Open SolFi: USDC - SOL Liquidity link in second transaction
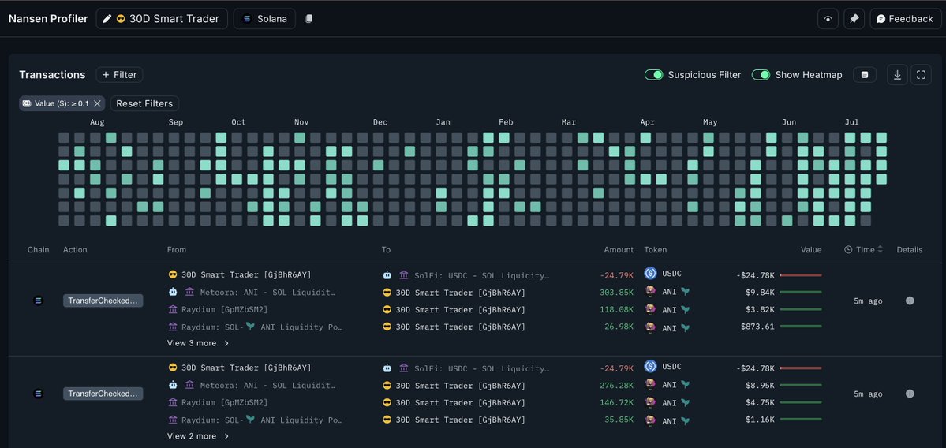 pyautogui.click(x=482, y=368)
